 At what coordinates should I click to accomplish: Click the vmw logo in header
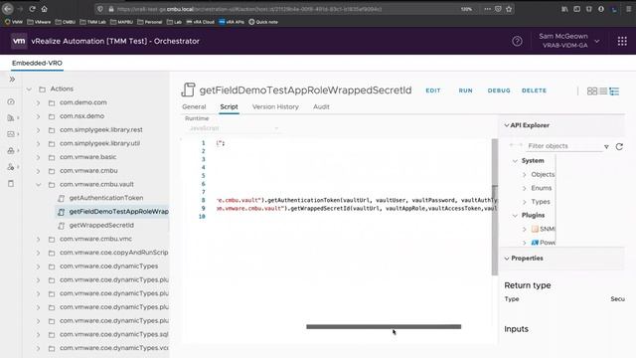click(x=19, y=41)
